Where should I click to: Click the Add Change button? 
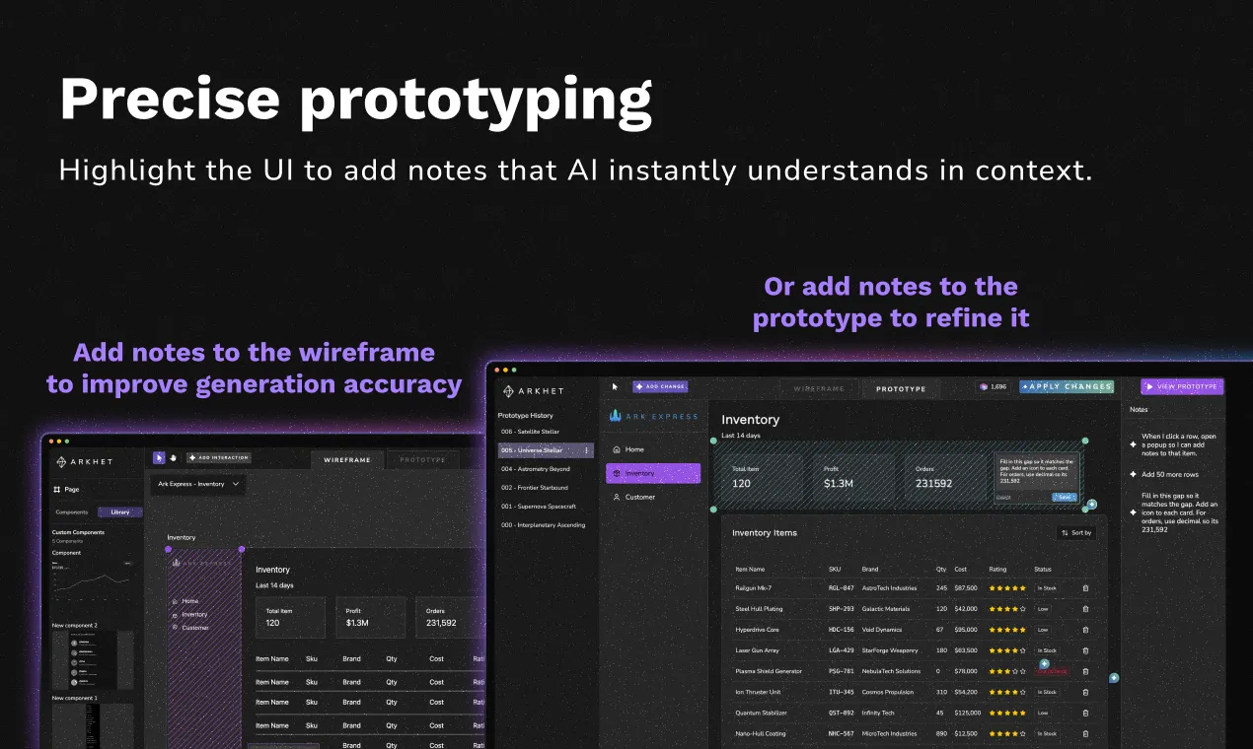coord(660,387)
